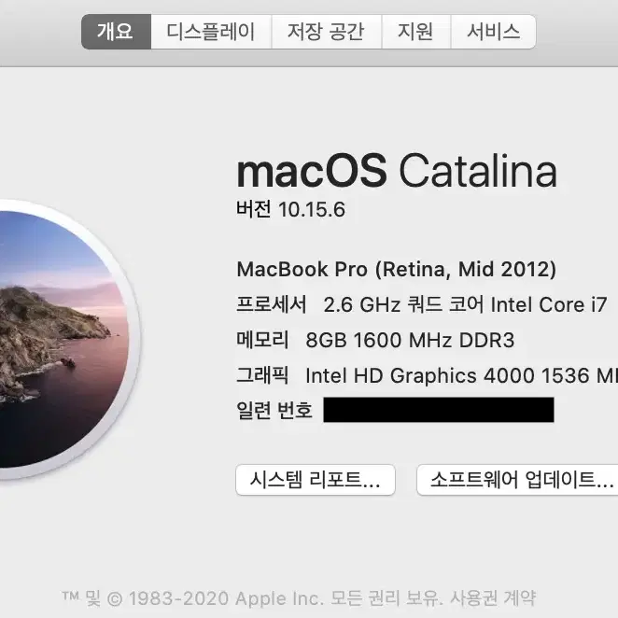Click the 버전 10.15.6 text
Screen dimensions: 618x618
coord(290,209)
